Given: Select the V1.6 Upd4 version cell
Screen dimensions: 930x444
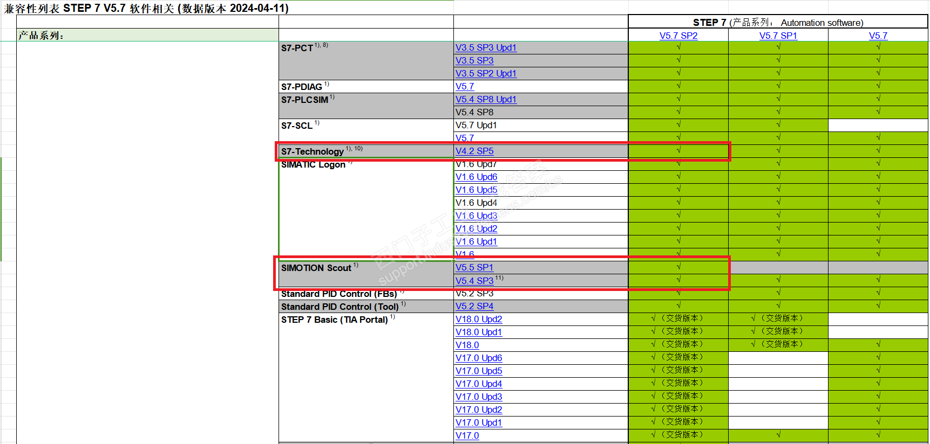Looking at the screenshot, I should 541,203.
